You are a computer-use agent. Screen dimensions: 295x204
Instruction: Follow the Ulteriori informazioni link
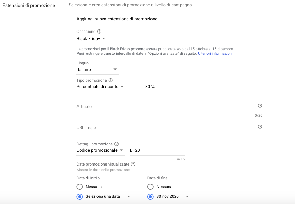(x=215, y=53)
